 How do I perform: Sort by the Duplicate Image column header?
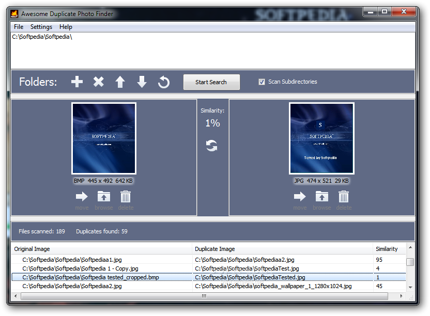(283, 249)
